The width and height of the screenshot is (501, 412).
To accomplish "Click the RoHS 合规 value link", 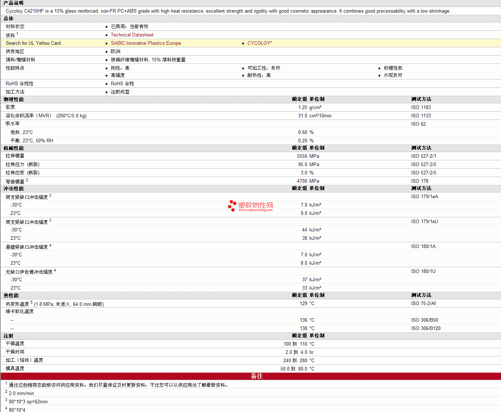I will 122,83.
